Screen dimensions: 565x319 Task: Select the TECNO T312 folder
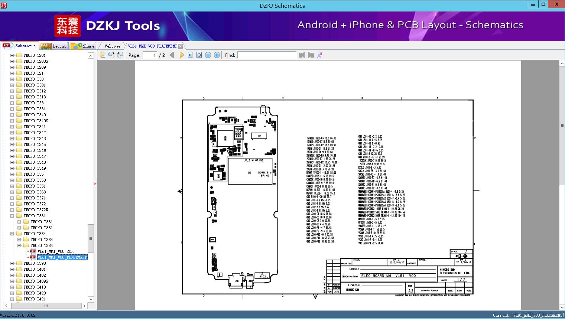(x=35, y=91)
